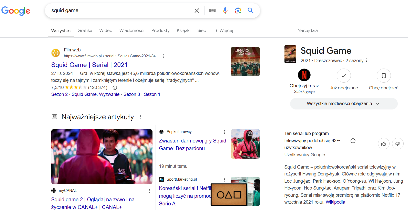Image resolution: width=408 pixels, height=210 pixels.
Task: Open the Koreański serial i Netflix article
Action: pos(185,196)
